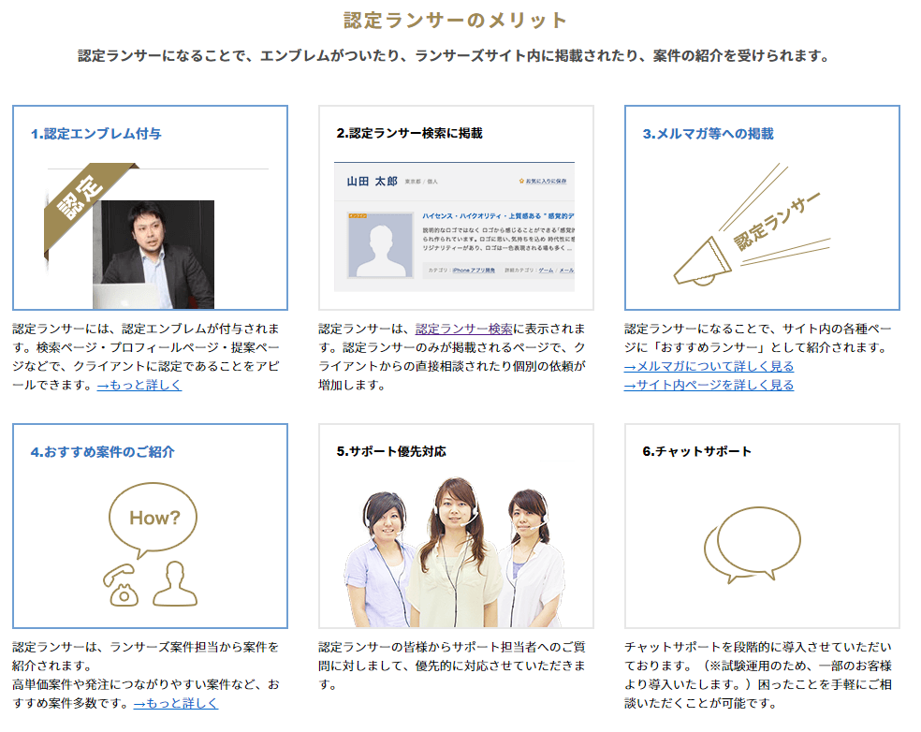Open →メルマガについて詳しく見る link
This screenshot has height=732, width=921.
[709, 367]
